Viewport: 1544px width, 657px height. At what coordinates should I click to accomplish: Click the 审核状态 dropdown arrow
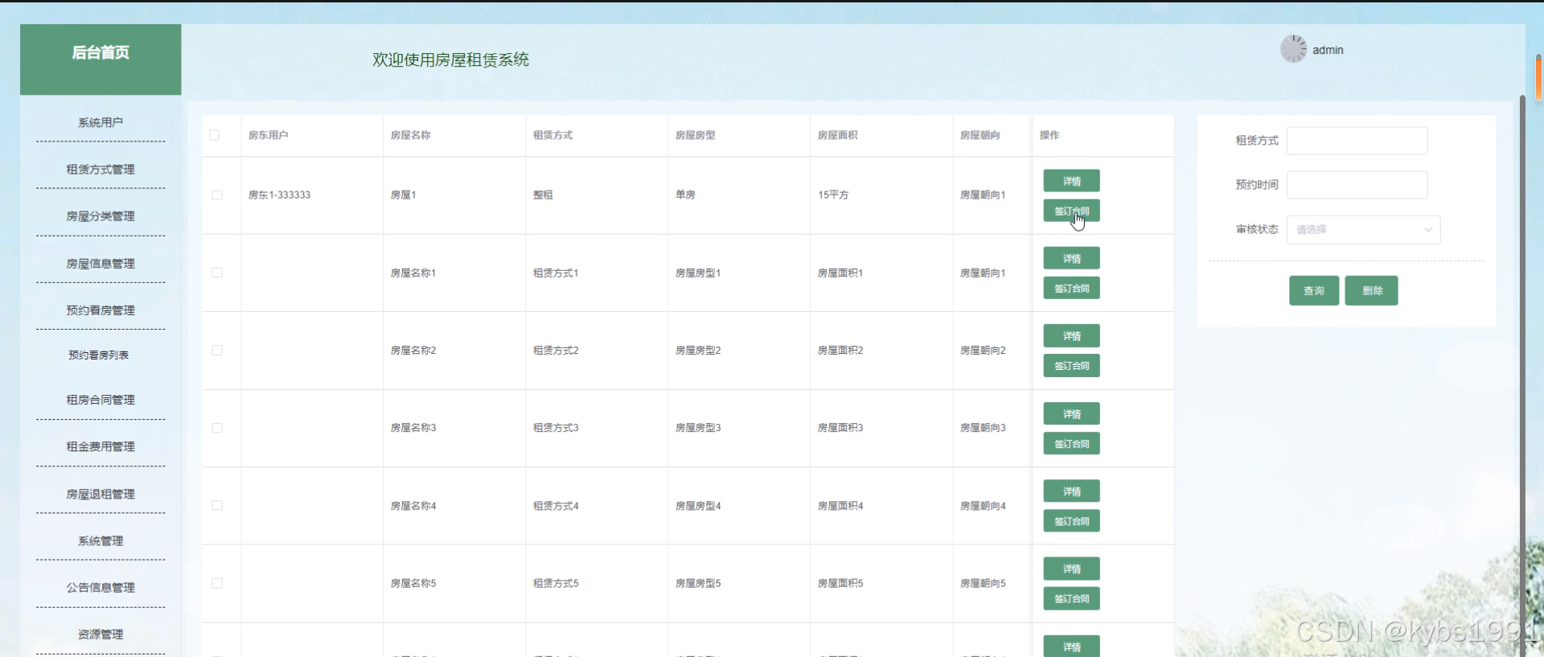(1428, 229)
